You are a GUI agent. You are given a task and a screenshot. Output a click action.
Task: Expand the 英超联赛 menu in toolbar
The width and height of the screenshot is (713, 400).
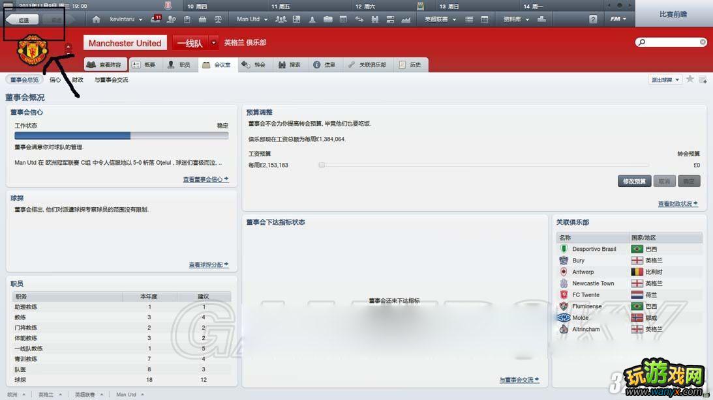[440, 20]
